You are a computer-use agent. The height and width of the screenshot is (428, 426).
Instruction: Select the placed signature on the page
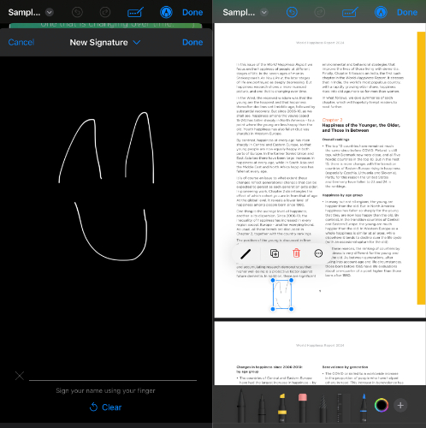282,294
